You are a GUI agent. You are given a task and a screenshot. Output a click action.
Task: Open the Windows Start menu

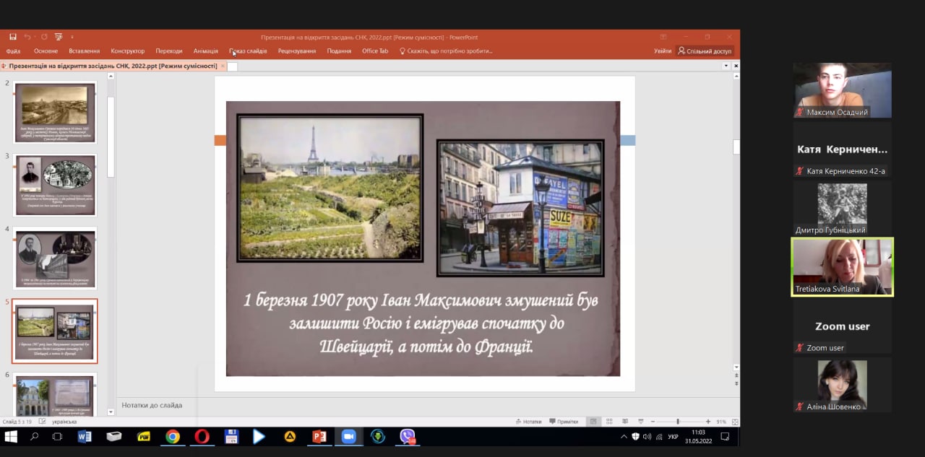pyautogui.click(x=11, y=437)
